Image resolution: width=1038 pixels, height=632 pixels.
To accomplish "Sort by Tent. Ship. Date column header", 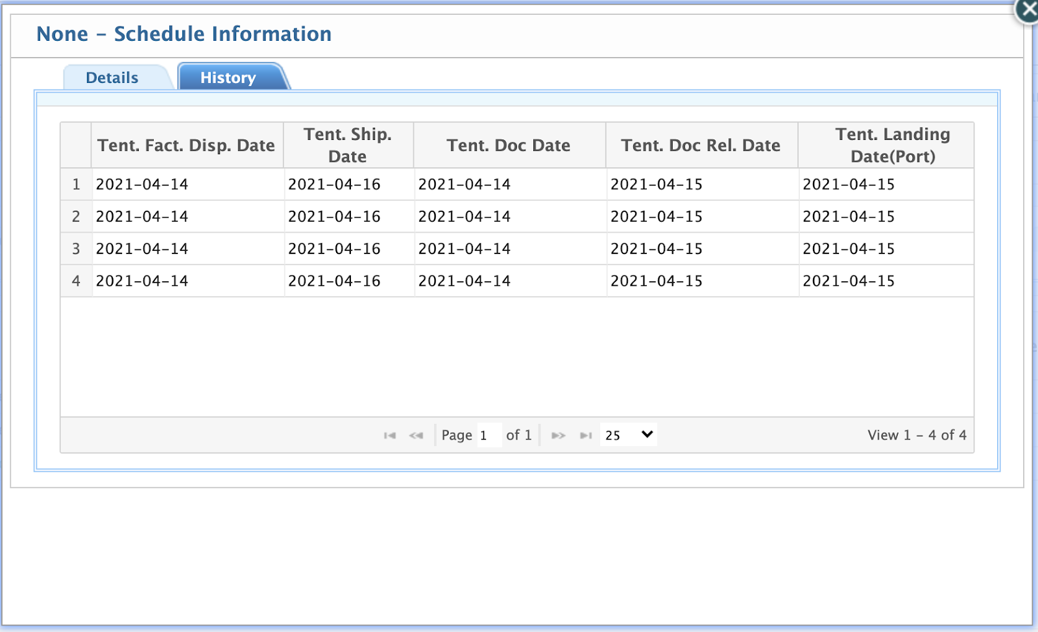I will 348,145.
